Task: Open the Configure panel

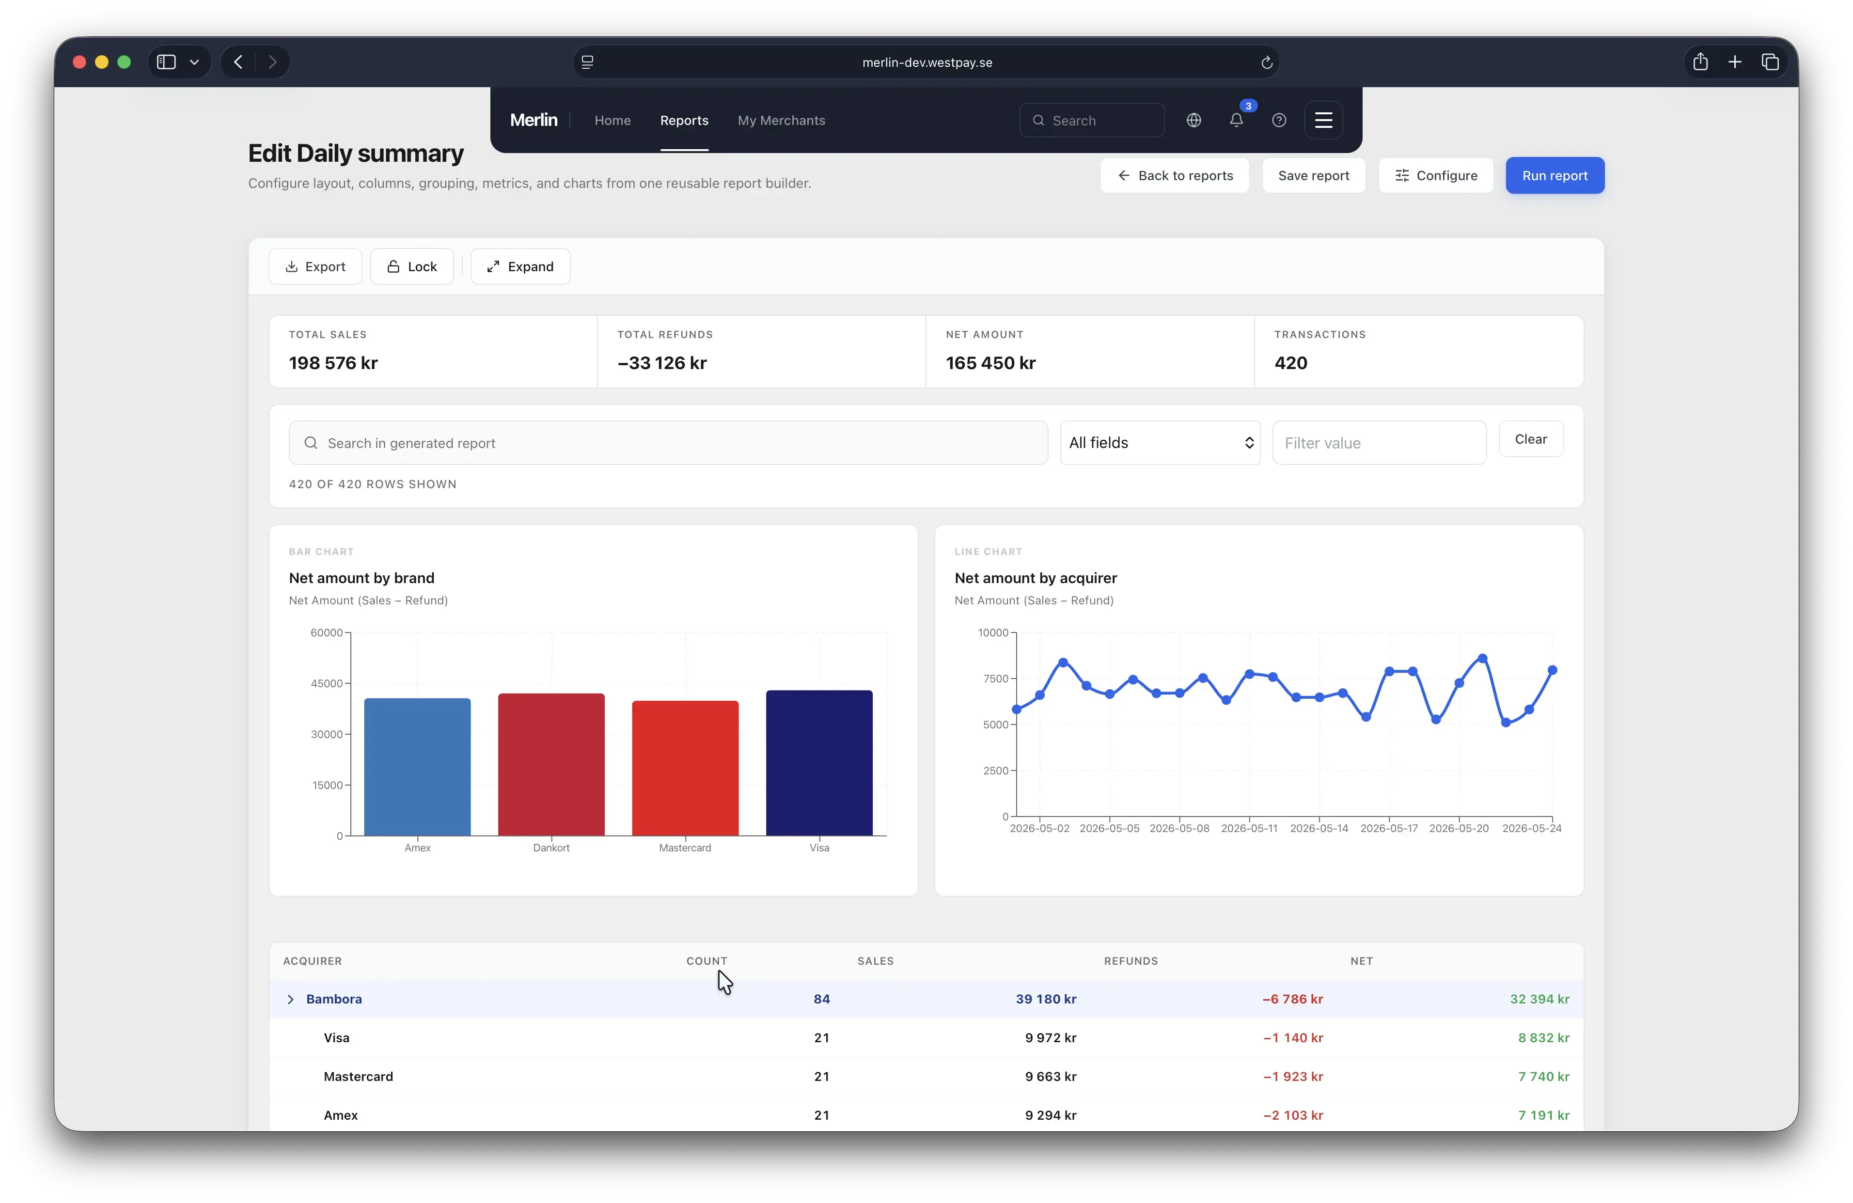Action: 1436,176
